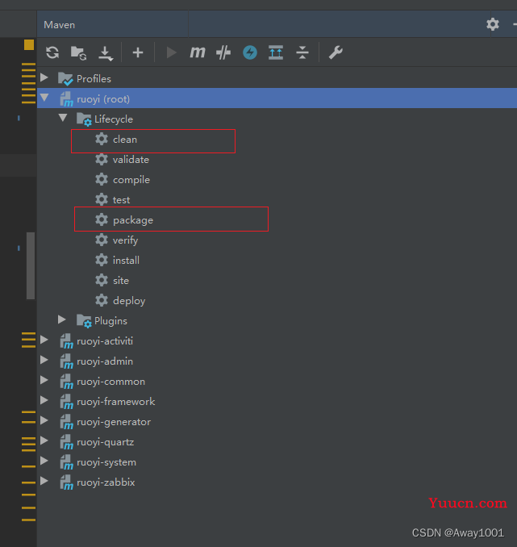Click gear icon beside clean
The width and height of the screenshot is (517, 547).
click(x=102, y=140)
